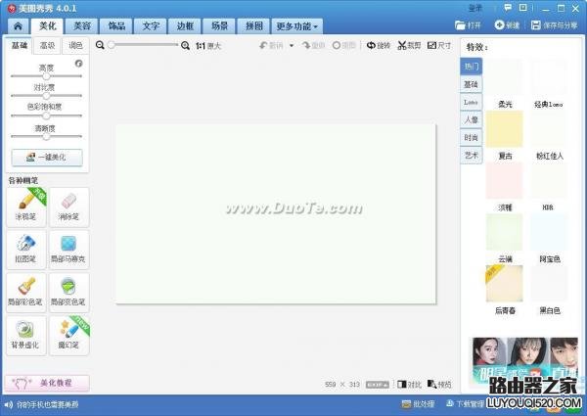The image size is (587, 416).
Task: Open the 美化教程 beautify tutorial button
Action: [x=47, y=383]
